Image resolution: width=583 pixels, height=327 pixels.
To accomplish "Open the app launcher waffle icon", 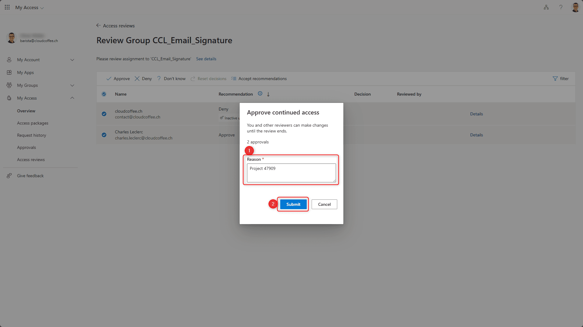I will click(7, 7).
